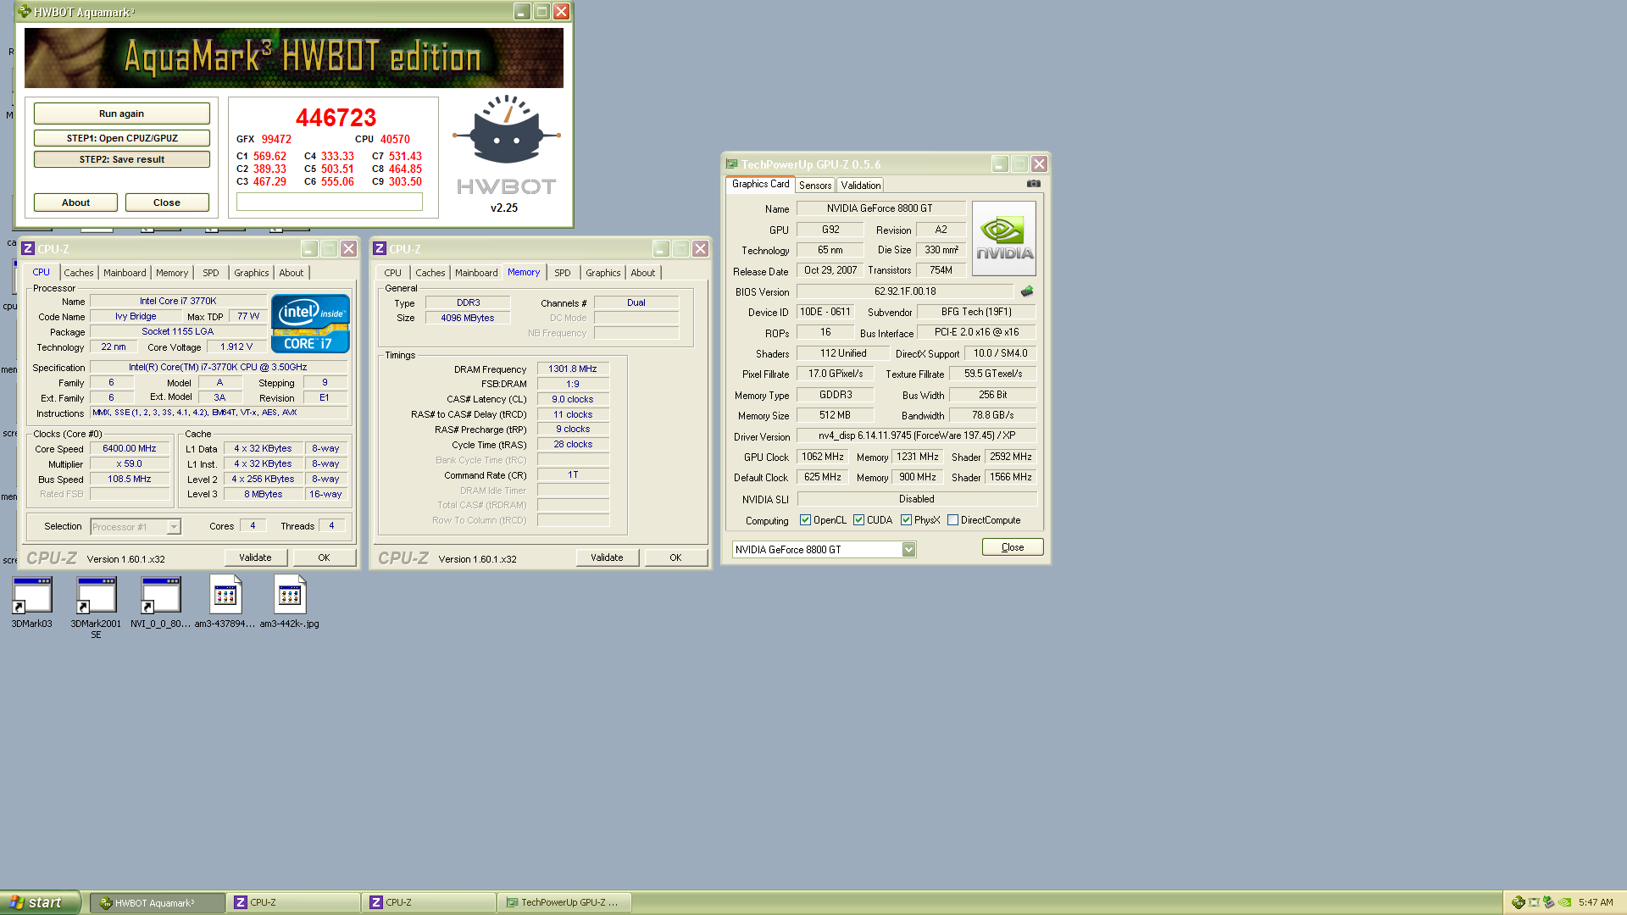Click the BIOS Version field in GPU-Z

(905, 291)
